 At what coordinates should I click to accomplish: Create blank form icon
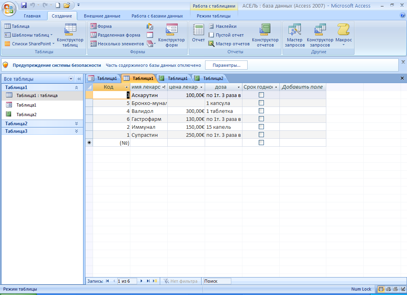[150, 35]
